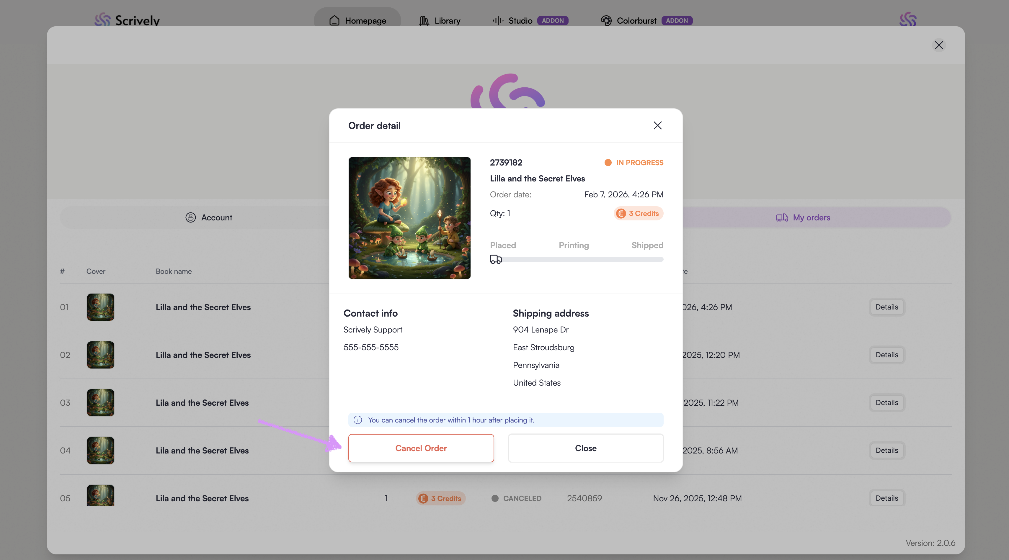
Task: Close the Order detail dialog with X
Action: coord(657,125)
